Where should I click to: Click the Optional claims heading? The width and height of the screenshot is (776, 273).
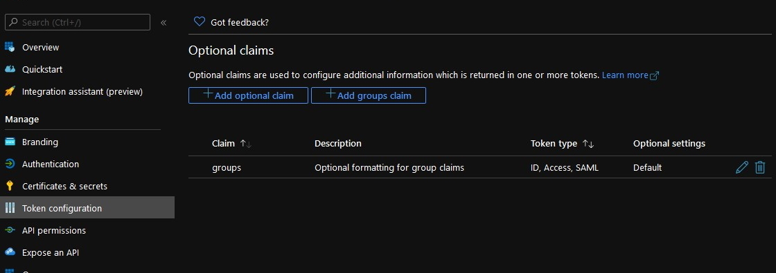click(x=231, y=50)
